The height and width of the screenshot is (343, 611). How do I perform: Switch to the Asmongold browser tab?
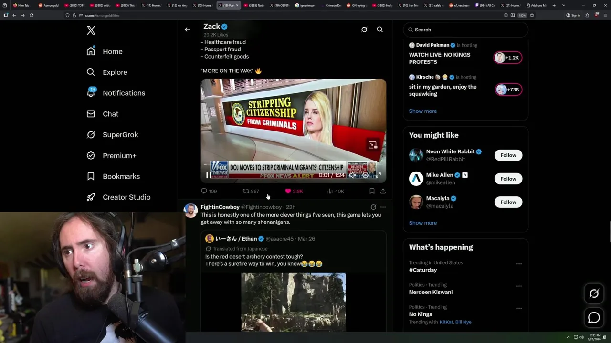(x=48, y=5)
